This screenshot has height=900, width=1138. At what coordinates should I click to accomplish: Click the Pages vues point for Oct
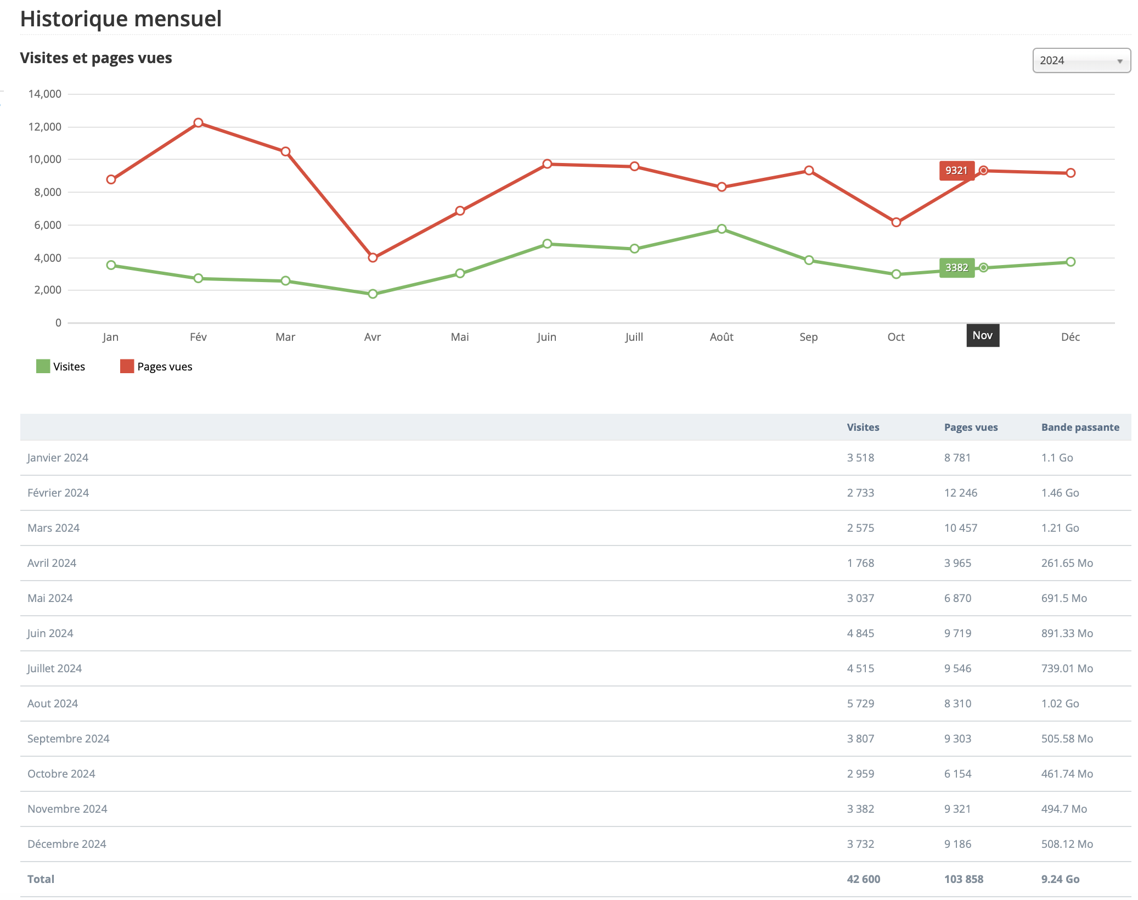tap(896, 222)
